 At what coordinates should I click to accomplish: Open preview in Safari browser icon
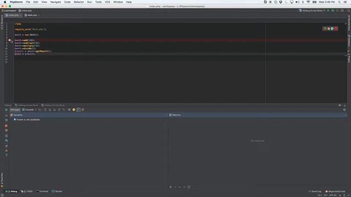pyautogui.click(x=332, y=28)
